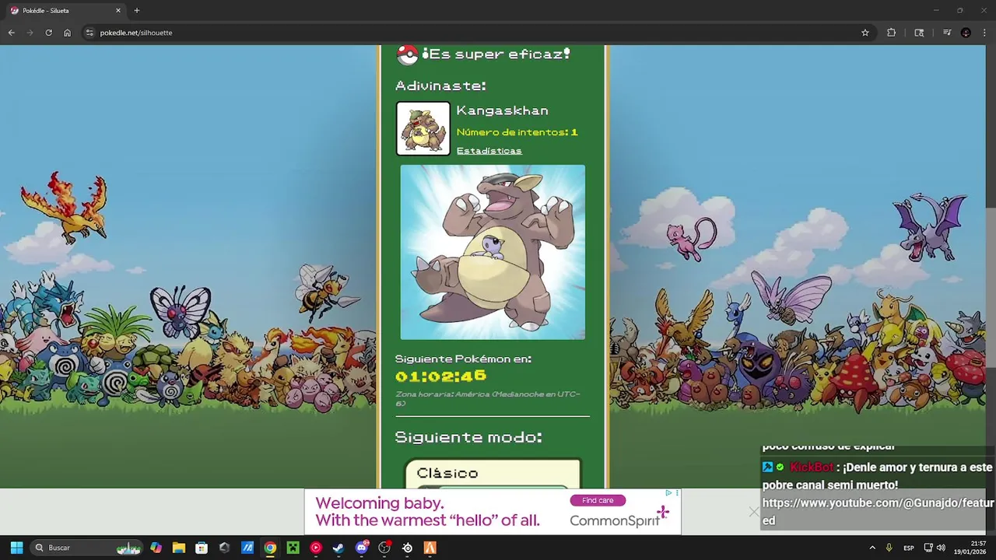Open a new browser tab
The width and height of the screenshot is (996, 560).
(x=137, y=11)
